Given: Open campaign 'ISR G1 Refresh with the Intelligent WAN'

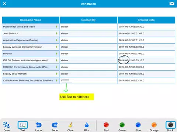Looking at the screenshot, I should pos(25,60).
